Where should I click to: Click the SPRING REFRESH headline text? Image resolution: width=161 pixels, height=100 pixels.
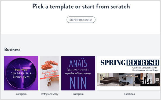(x=130, y=63)
